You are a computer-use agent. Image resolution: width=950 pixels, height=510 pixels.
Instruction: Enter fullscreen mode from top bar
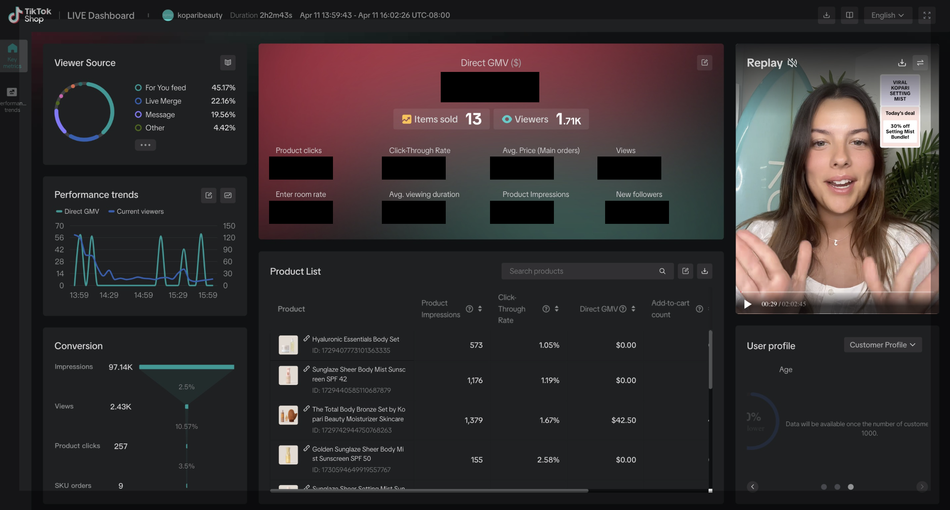[927, 15]
